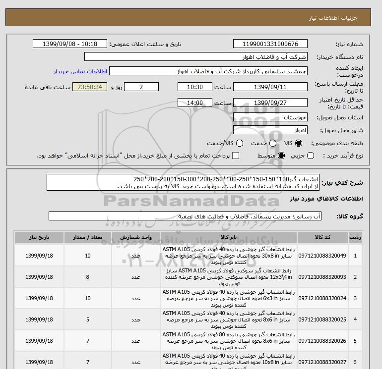Viewport: 382px width, 369px height.
Task: Click the remaining days field showing 2
Action: [141, 87]
